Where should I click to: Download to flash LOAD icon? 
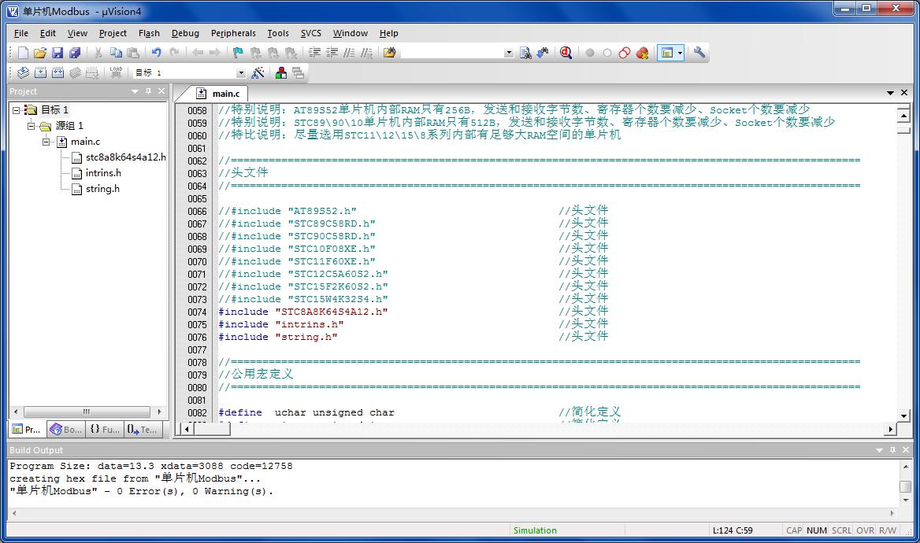(116, 72)
